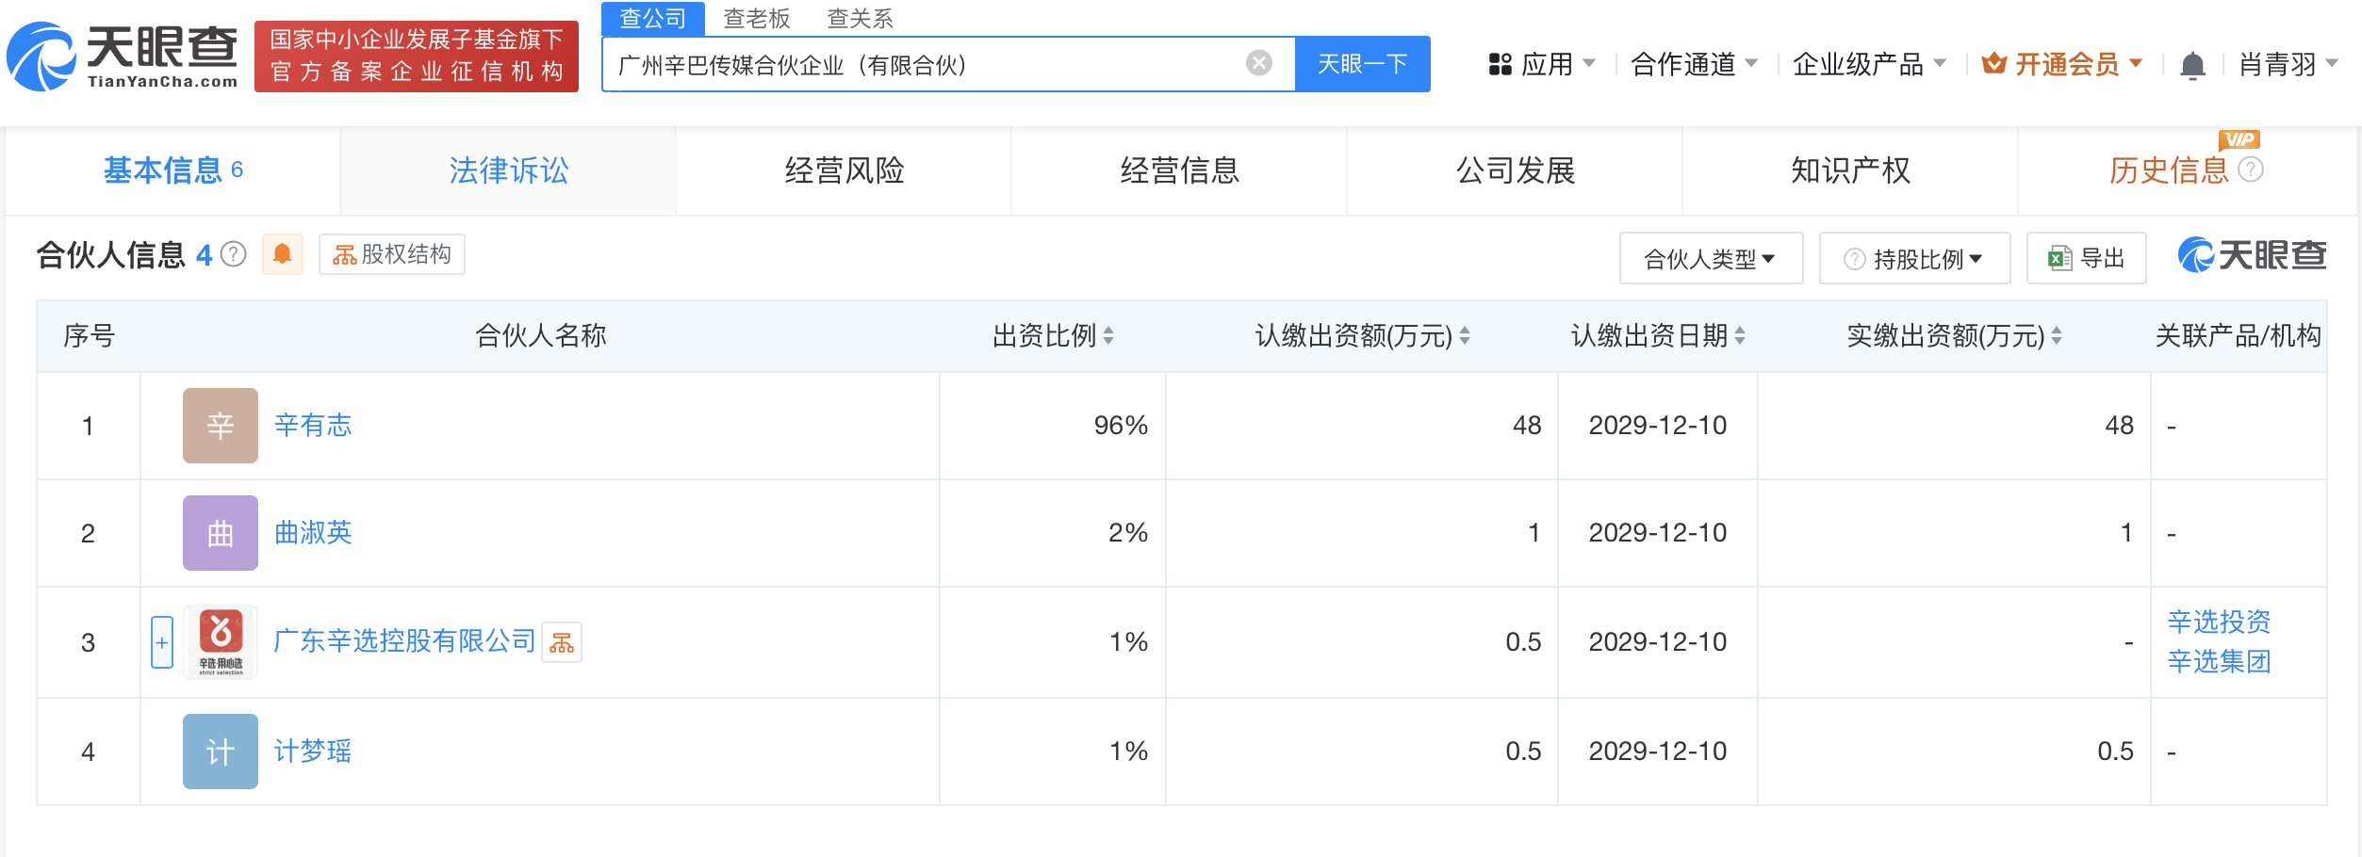Click the 天眼查 logo at top left
The image size is (2362, 857).
(x=123, y=57)
